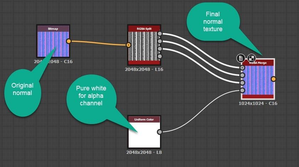Click the Uniform Color node's output connector
The image size is (299, 167).
click(160, 132)
